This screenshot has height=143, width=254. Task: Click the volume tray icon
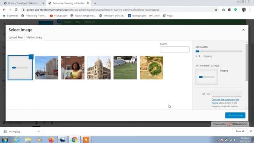point(235,140)
